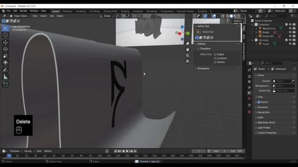Select the Scale tool
This screenshot has width=298, height=167.
[5, 56]
